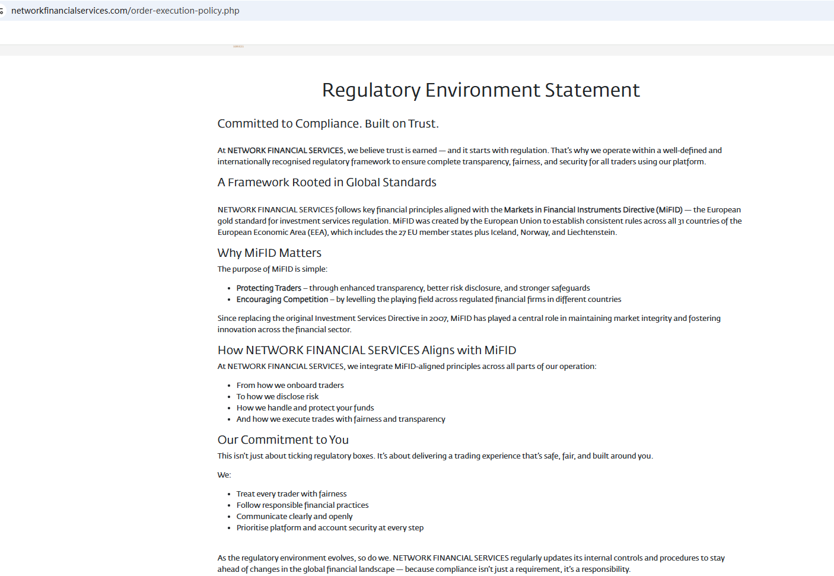This screenshot has height=576, width=834.
Task: Click the 'Our Commitment to You' heading
Action: tap(283, 440)
